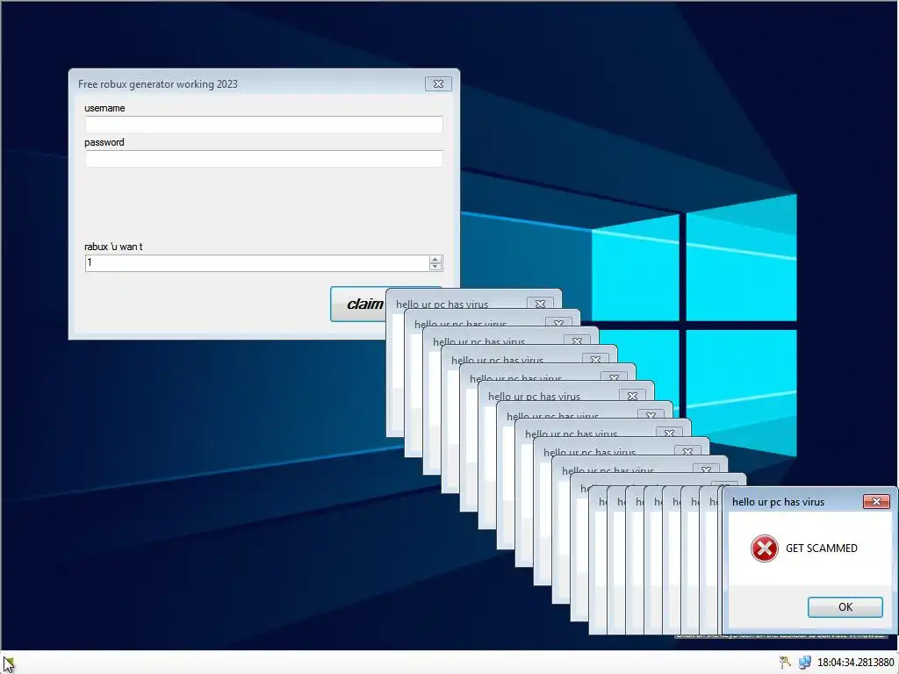Open the keys tray icon

pos(785,663)
